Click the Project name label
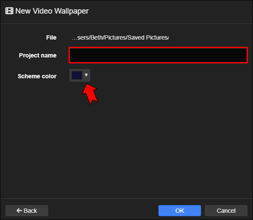Image resolution: width=253 pixels, height=220 pixels. (38, 55)
